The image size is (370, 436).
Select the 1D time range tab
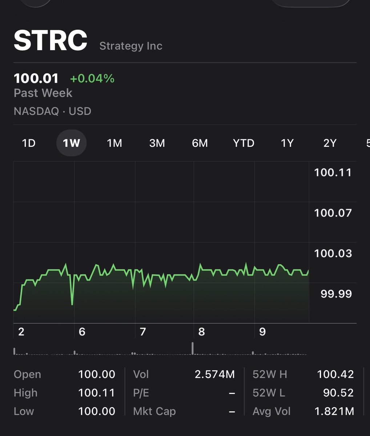pos(29,143)
